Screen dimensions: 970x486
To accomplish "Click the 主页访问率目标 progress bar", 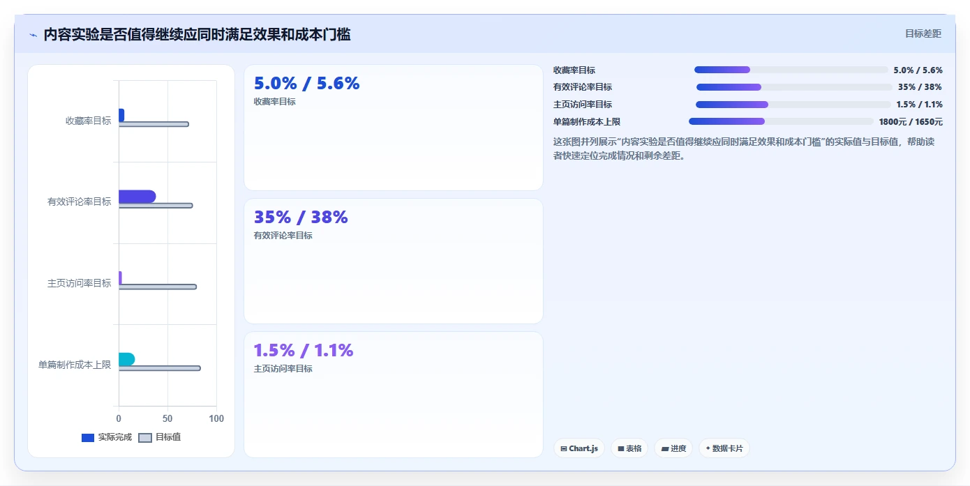I will tap(793, 105).
